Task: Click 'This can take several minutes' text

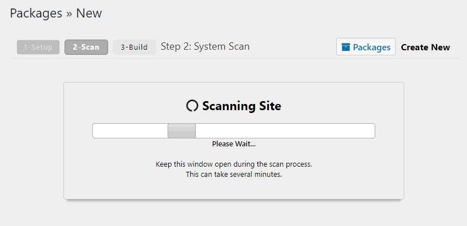Action: pyautogui.click(x=234, y=175)
